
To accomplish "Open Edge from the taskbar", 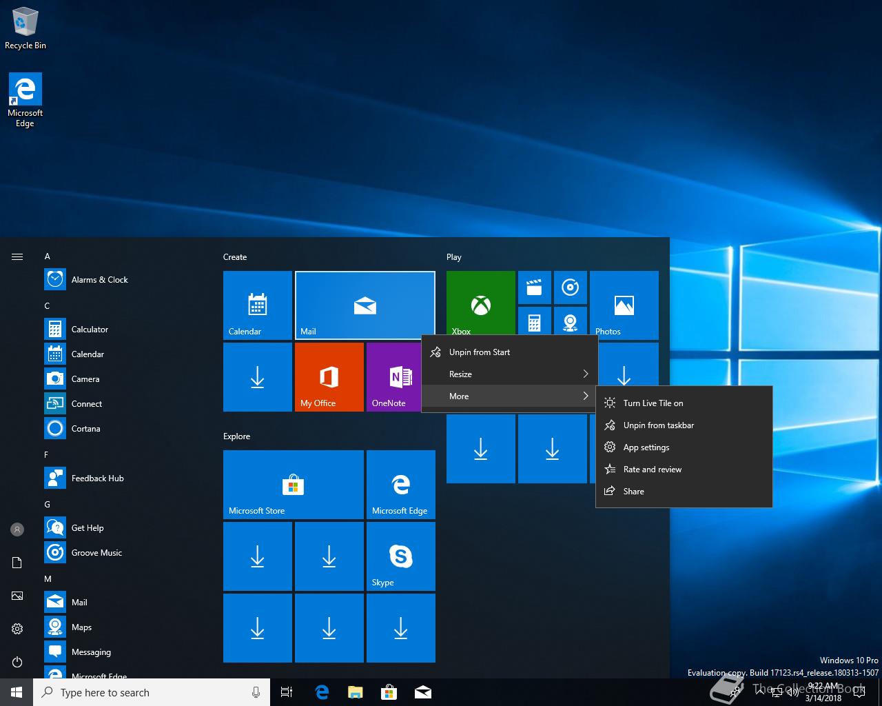I will 321,692.
